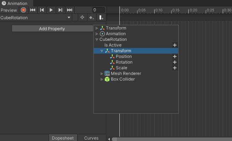
Task: Click the current frame number field
Action: [x=98, y=10]
